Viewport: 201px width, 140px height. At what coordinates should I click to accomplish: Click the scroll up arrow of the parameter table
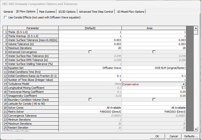point(196,28)
